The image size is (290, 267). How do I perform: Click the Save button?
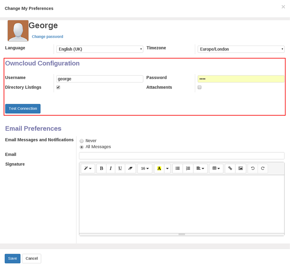13,259
